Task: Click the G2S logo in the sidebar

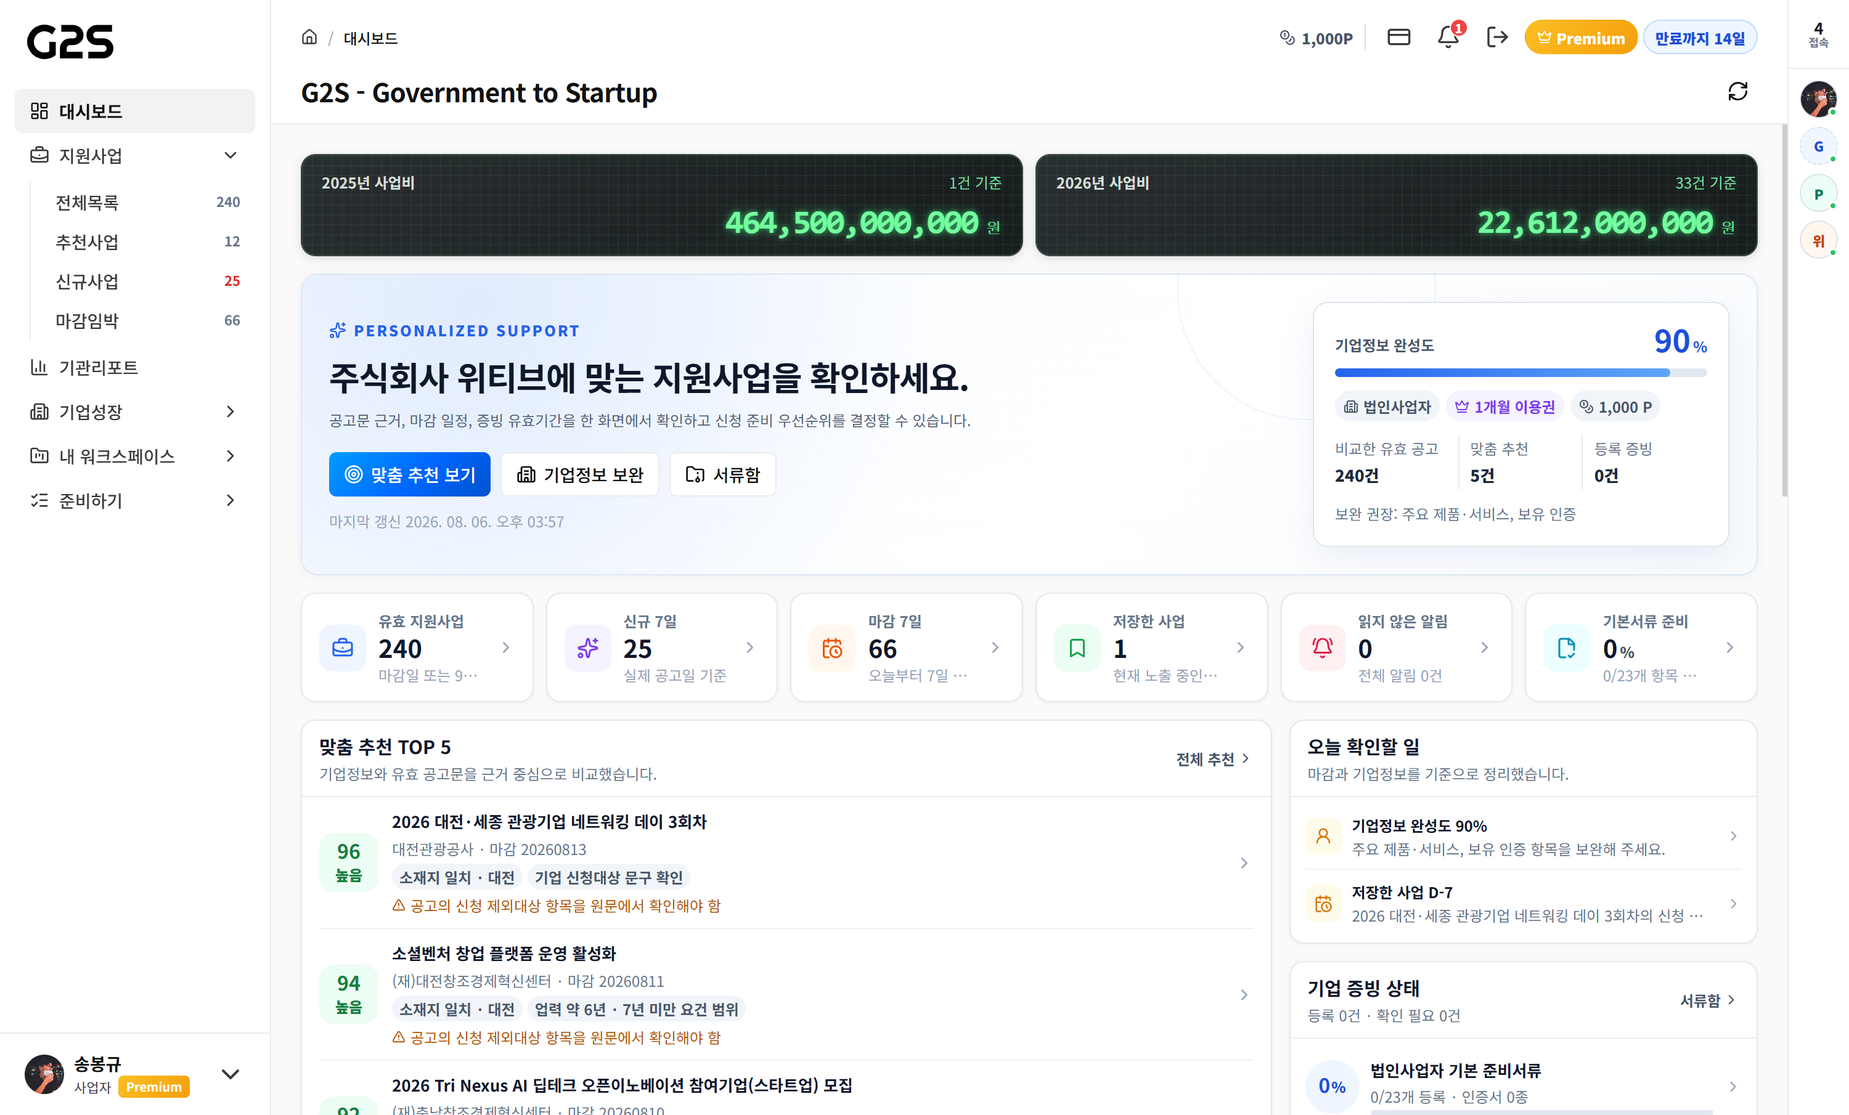Action: click(x=70, y=41)
